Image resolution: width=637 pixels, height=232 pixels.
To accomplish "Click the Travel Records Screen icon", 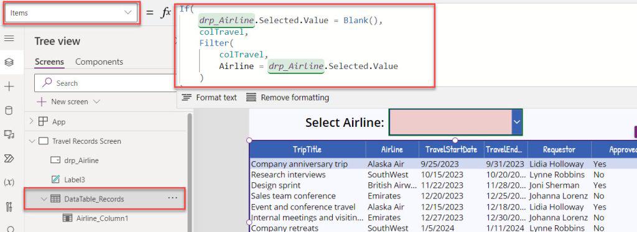I will [x=44, y=141].
